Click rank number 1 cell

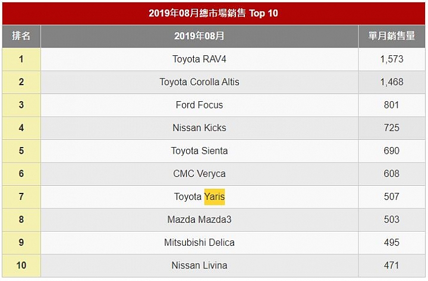[21, 60]
